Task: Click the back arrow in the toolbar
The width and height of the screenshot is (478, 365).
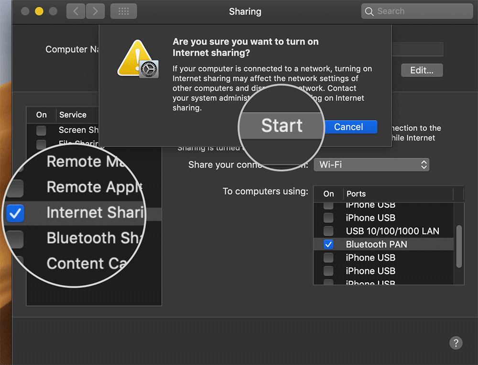Action: pos(75,11)
